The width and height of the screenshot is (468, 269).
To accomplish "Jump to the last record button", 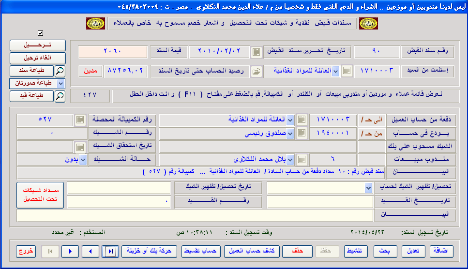I will pos(110,251).
